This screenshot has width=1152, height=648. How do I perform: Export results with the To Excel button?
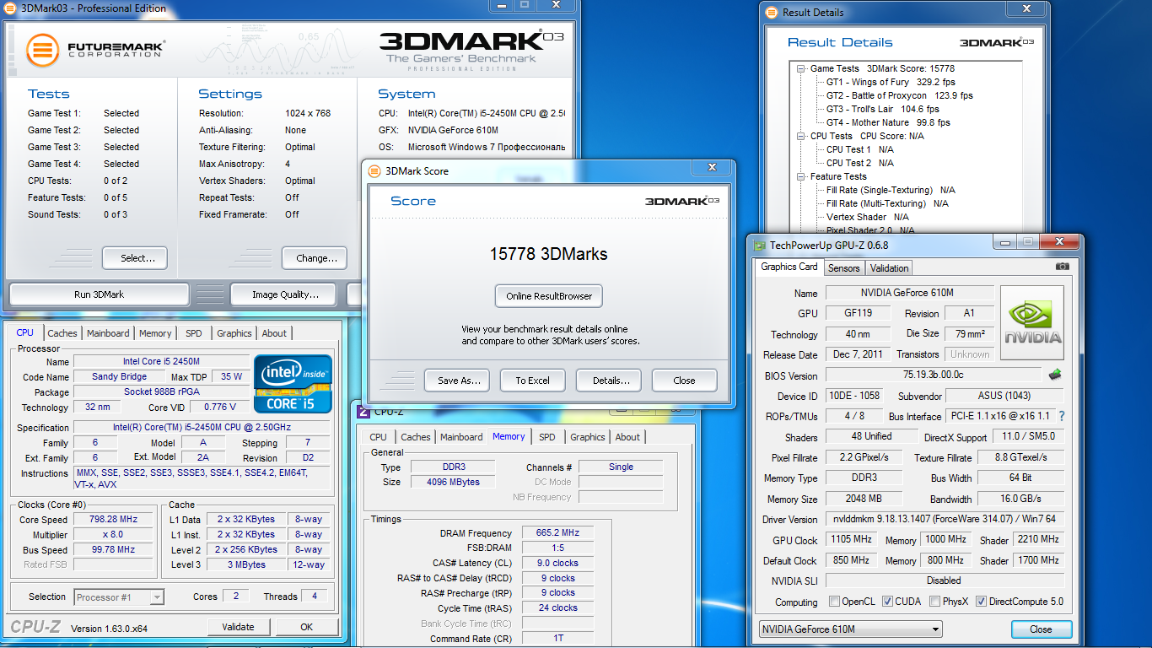click(533, 381)
